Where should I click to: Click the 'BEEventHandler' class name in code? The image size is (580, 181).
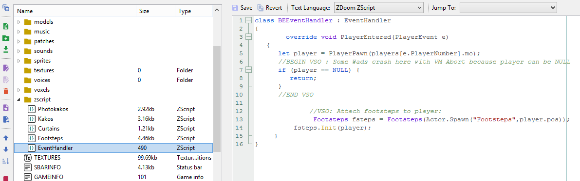tap(305, 21)
